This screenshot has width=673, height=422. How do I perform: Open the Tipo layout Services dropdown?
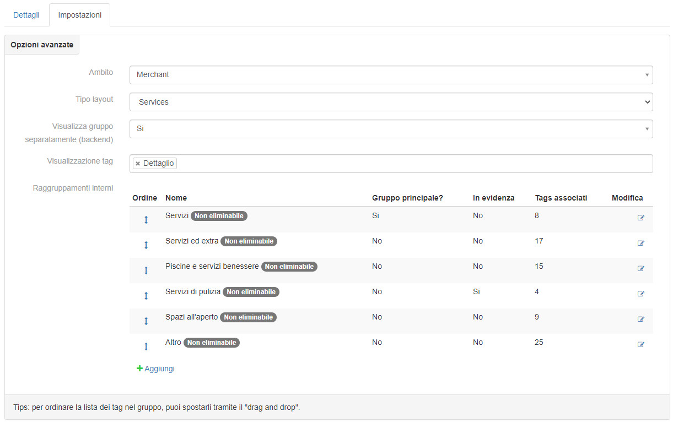pyautogui.click(x=391, y=102)
